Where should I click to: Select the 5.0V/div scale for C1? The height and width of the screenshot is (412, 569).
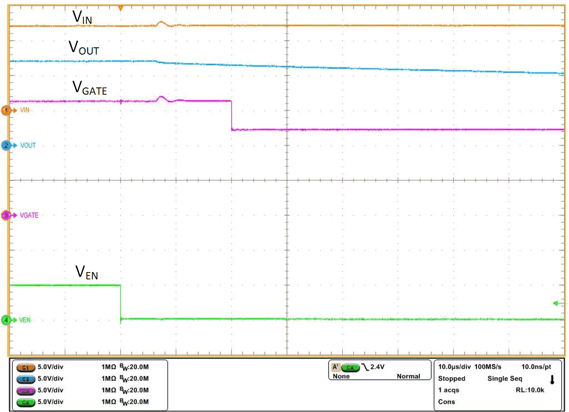(x=50, y=367)
